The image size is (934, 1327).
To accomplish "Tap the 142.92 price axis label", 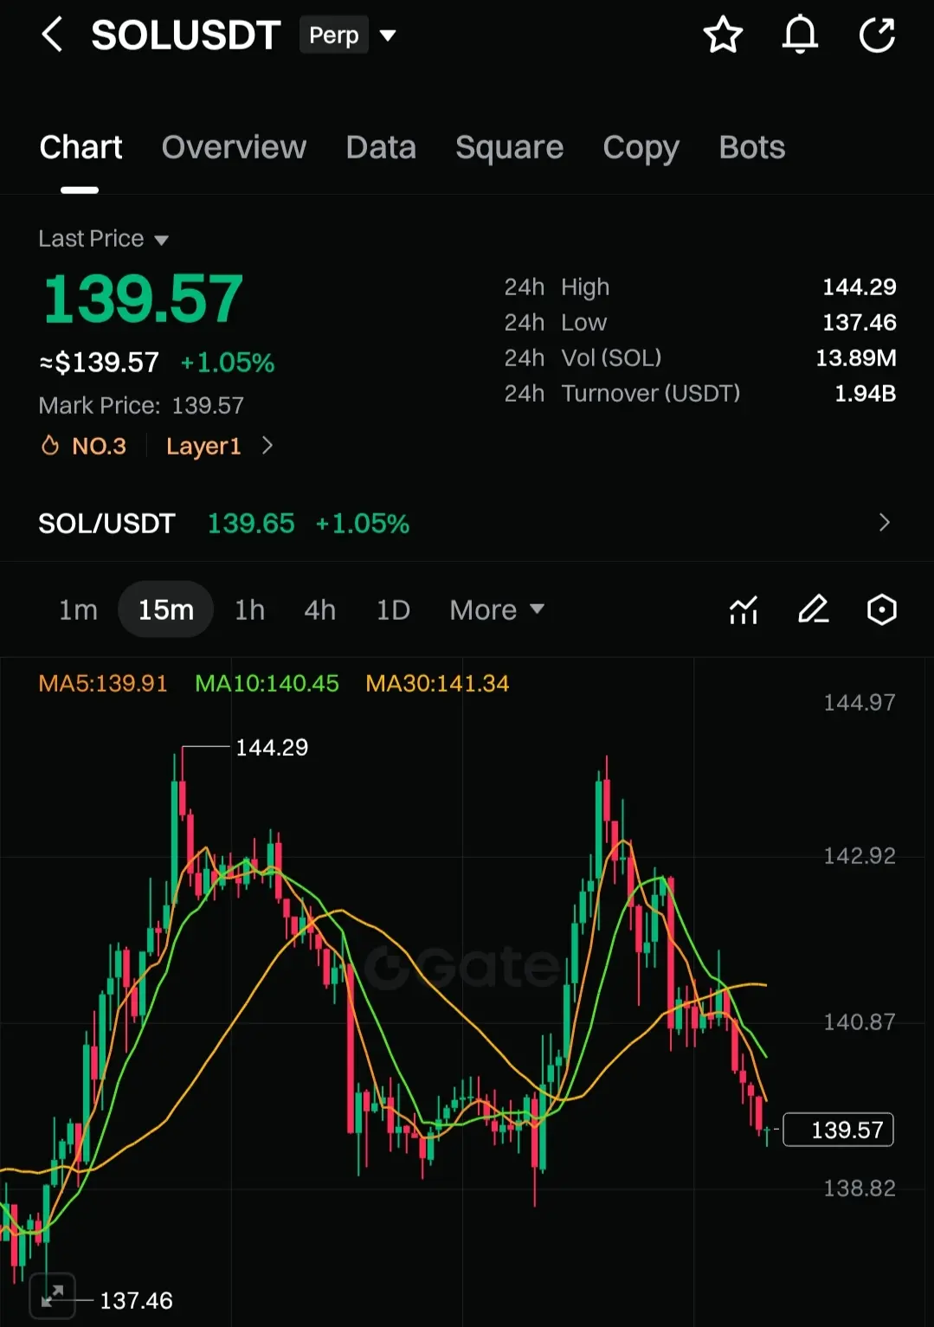I will pyautogui.click(x=859, y=855).
